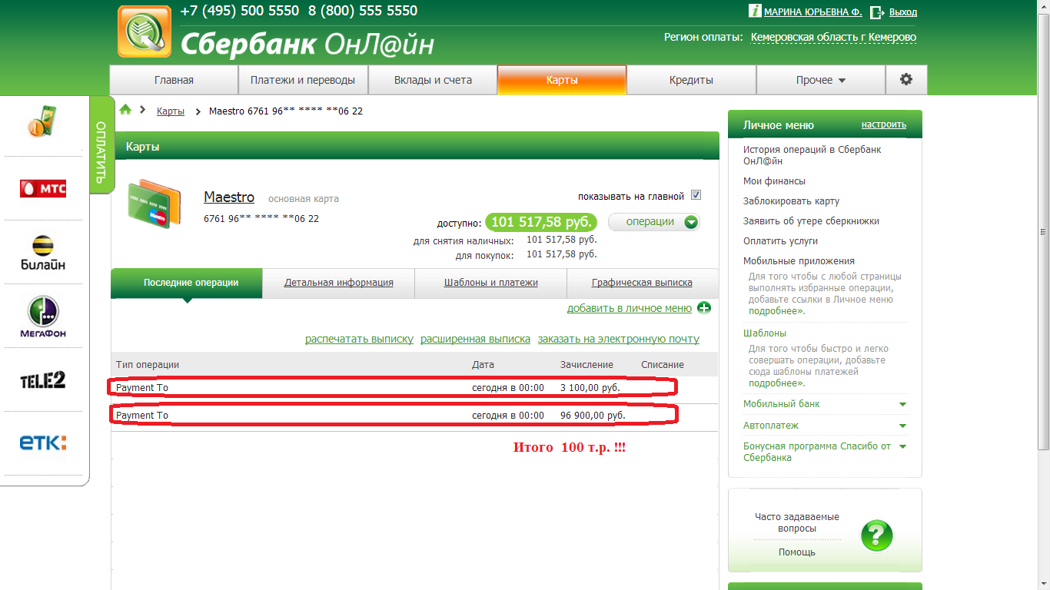Image resolution: width=1050 pixels, height=590 pixels.
Task: Switch to 'Шаблоны и платежи' tab
Action: [x=491, y=283]
